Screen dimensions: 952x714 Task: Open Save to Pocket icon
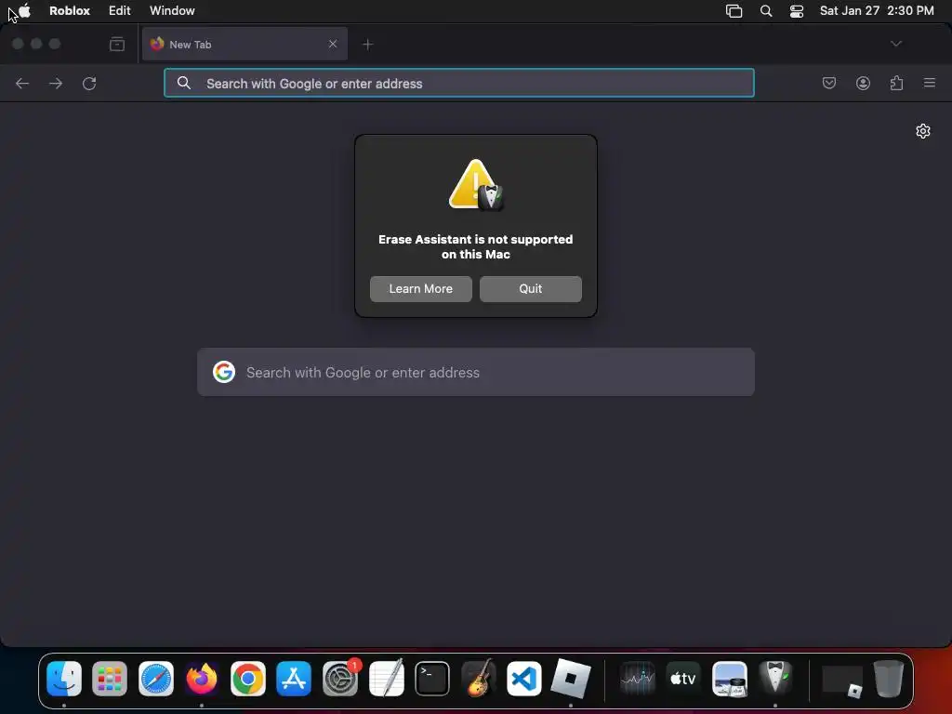click(x=829, y=83)
